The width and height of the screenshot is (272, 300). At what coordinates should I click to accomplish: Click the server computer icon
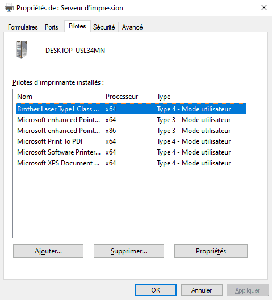pos(22,49)
